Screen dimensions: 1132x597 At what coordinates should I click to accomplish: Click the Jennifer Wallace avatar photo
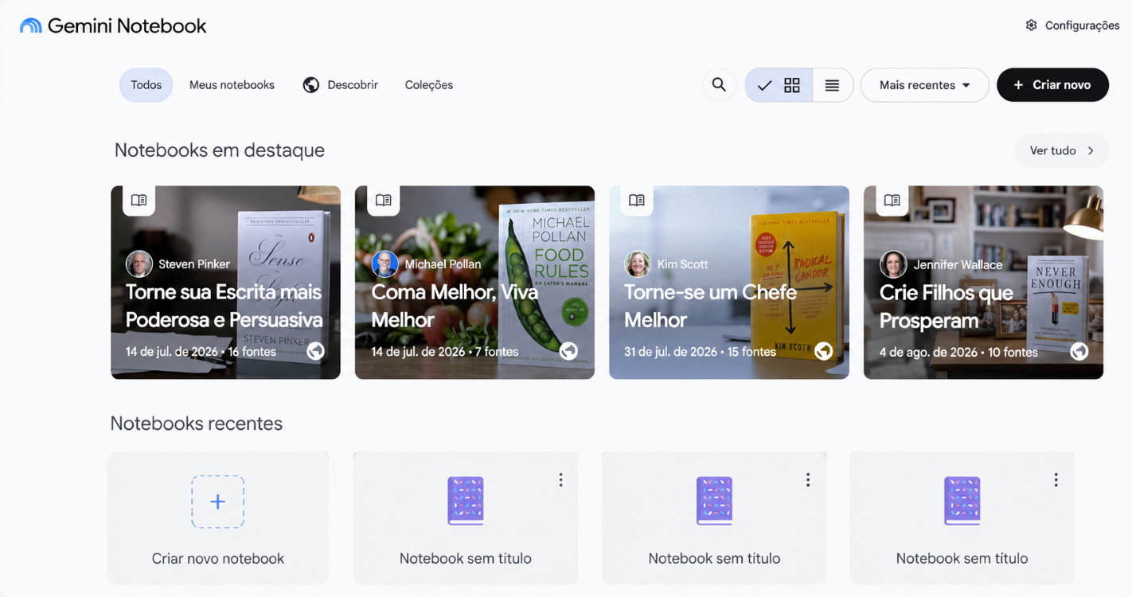pyautogui.click(x=893, y=264)
